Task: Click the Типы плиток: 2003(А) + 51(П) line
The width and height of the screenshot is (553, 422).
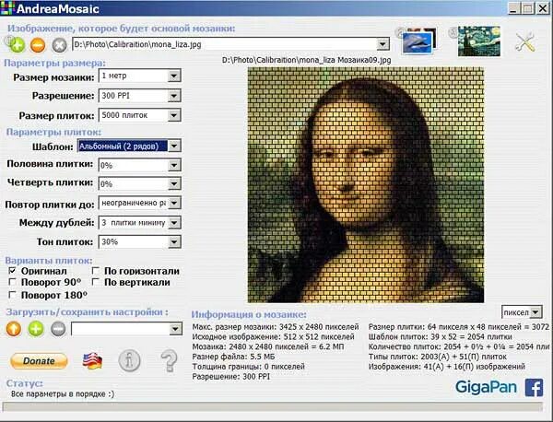Action: [438, 357]
